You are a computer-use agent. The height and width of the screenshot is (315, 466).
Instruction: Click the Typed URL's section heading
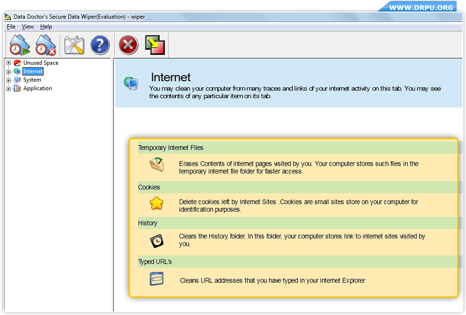point(155,262)
